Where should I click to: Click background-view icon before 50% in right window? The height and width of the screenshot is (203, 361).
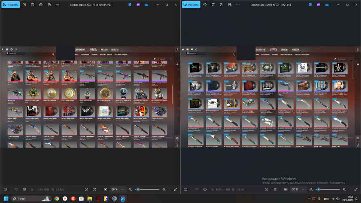click(286, 189)
